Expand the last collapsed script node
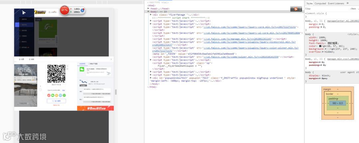This screenshot has width=359, height=143. [x=151, y=75]
